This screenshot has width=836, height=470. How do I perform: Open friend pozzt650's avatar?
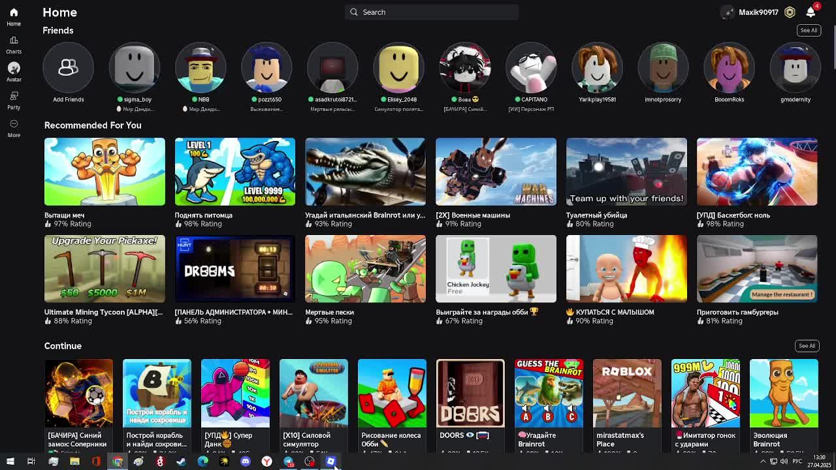click(266, 68)
